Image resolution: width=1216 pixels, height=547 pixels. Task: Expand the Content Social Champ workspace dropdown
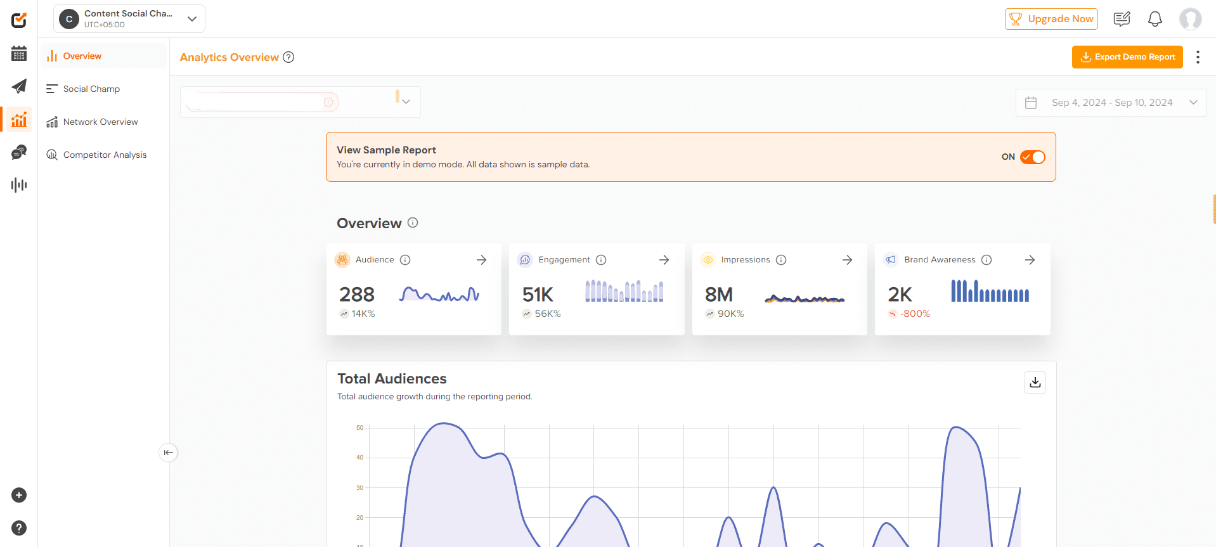click(x=129, y=19)
